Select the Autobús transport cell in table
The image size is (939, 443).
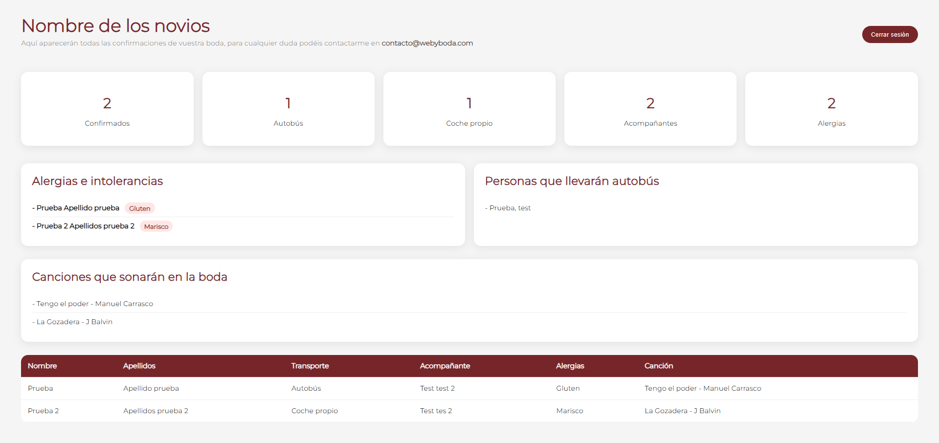click(306, 388)
